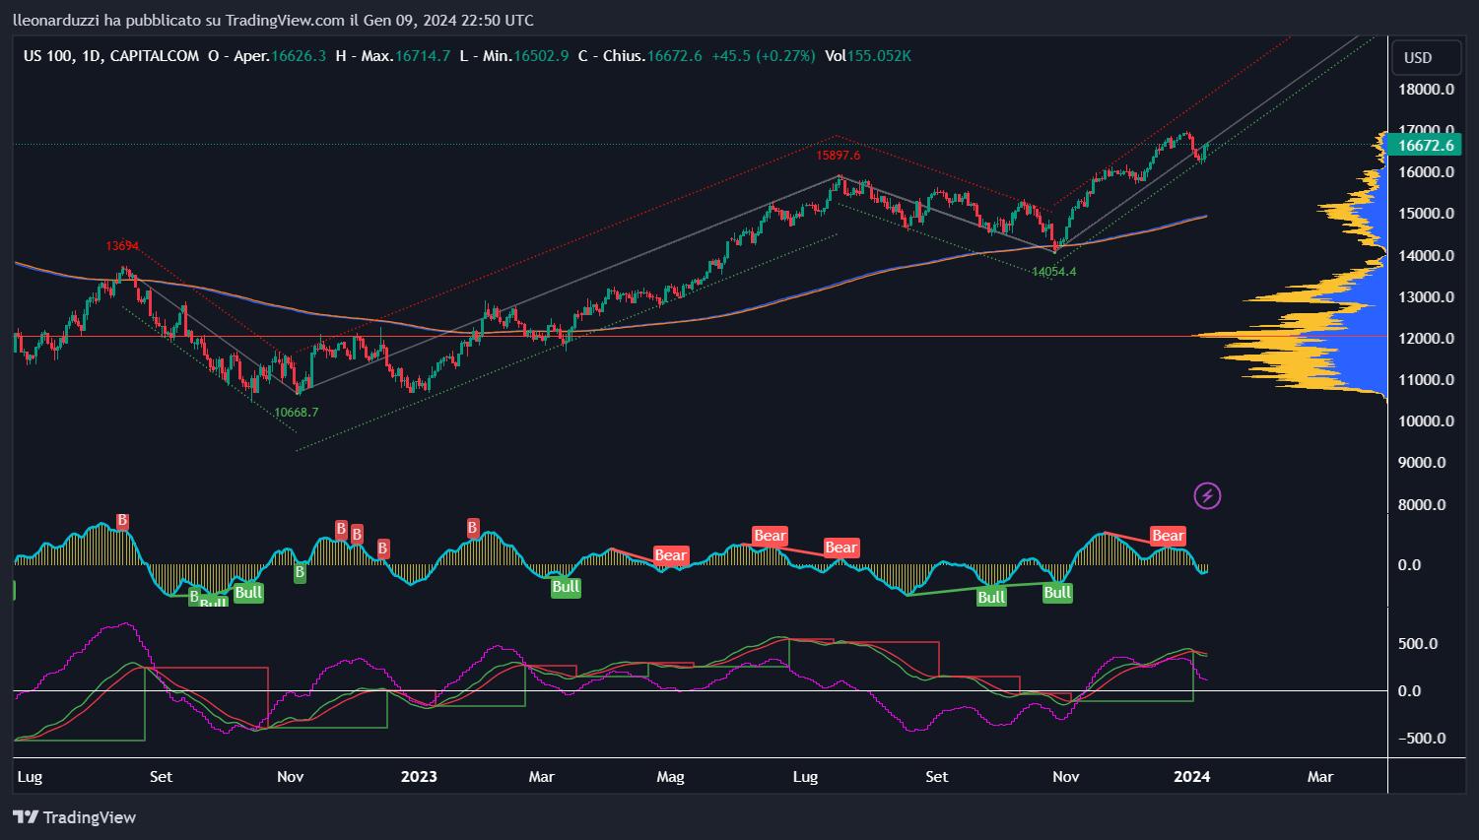The width and height of the screenshot is (1479, 840).
Task: Click the Mag label on the time axis
Action: point(670,777)
